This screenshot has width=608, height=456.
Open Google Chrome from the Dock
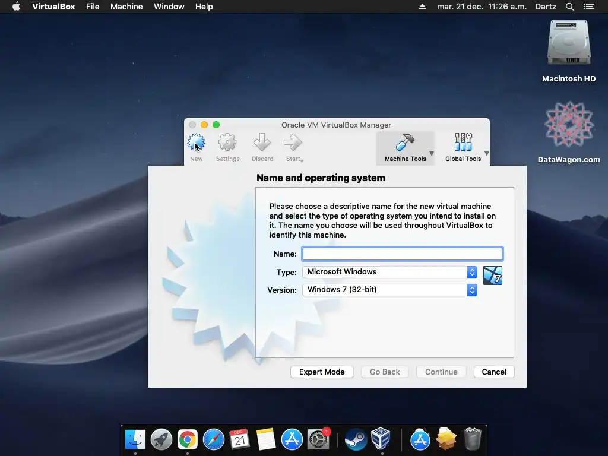coord(187,439)
